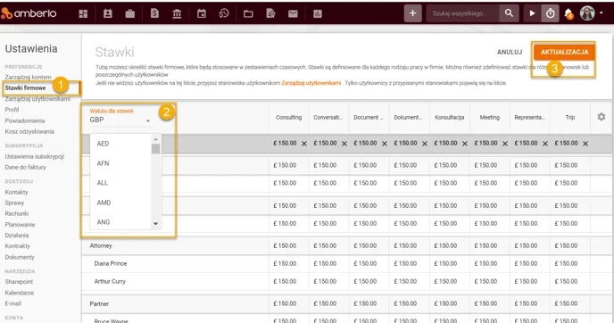
Task: Click currency list scroll-down arrow
Action: [156, 224]
